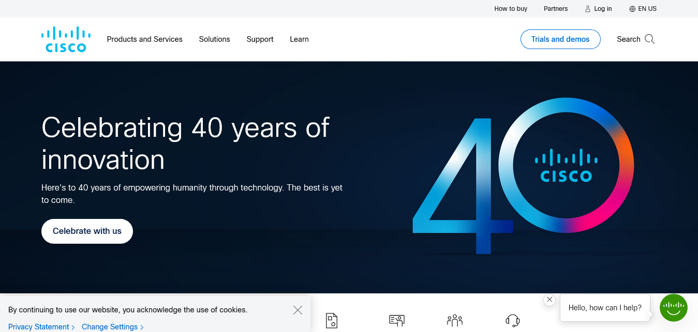Screen dimensions: 698x332
Task: Open the Partners link
Action: point(556,9)
